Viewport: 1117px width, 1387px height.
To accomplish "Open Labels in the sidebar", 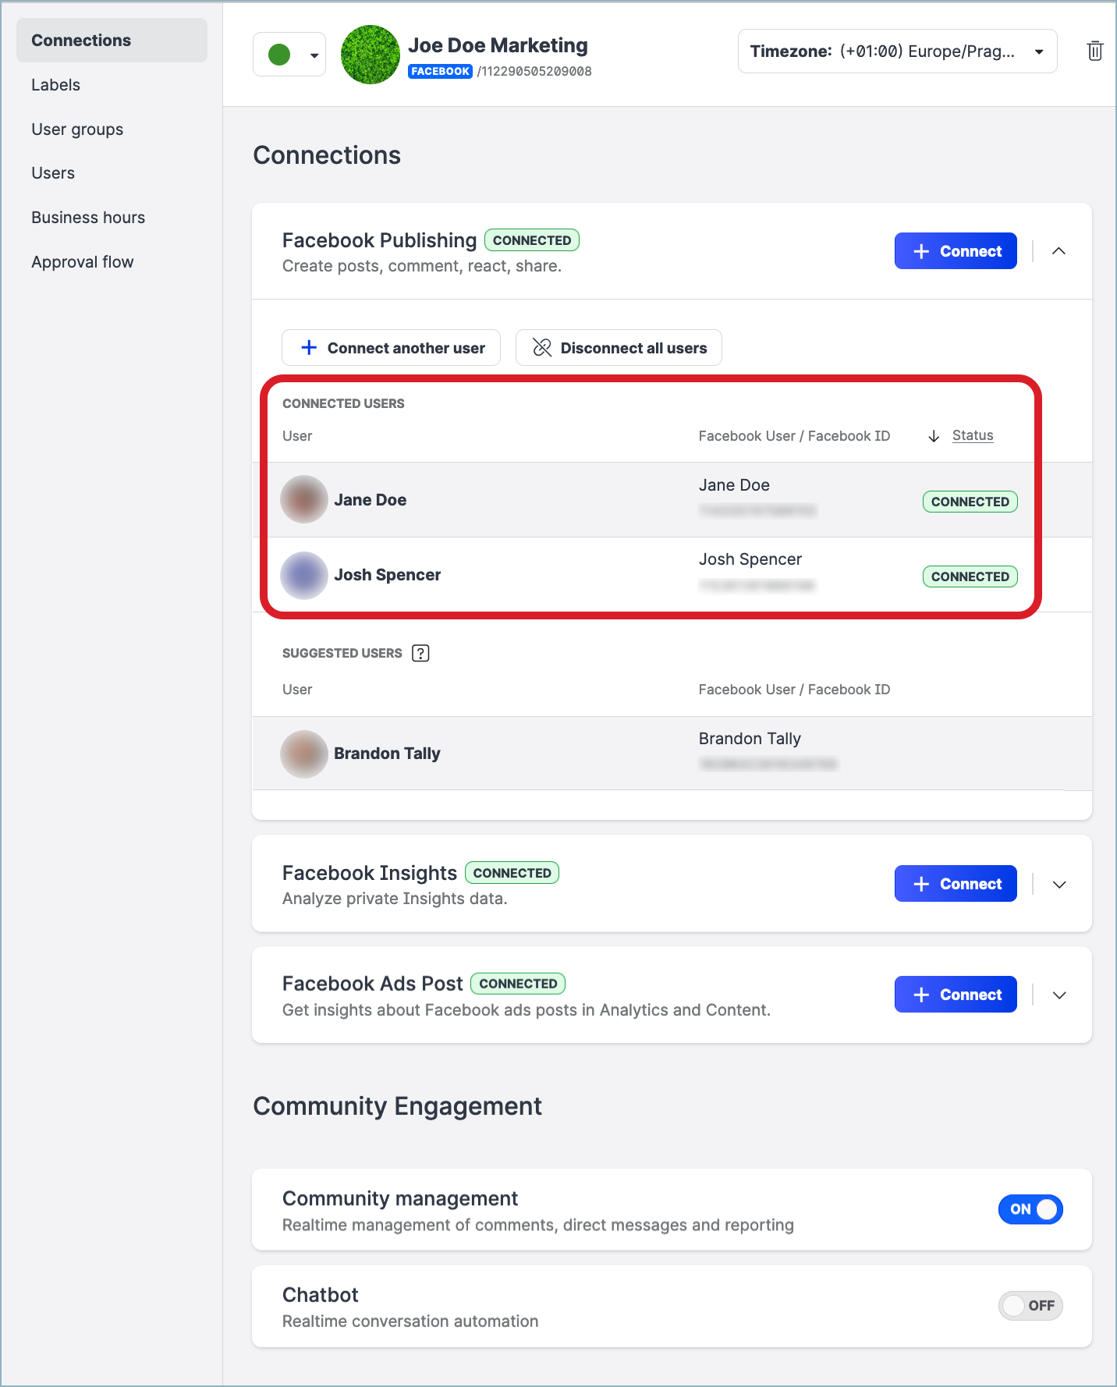I will point(55,85).
